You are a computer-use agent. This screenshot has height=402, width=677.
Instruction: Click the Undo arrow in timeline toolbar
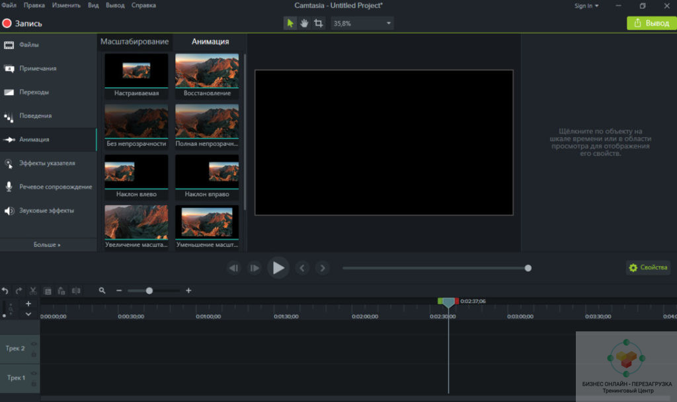(5, 290)
